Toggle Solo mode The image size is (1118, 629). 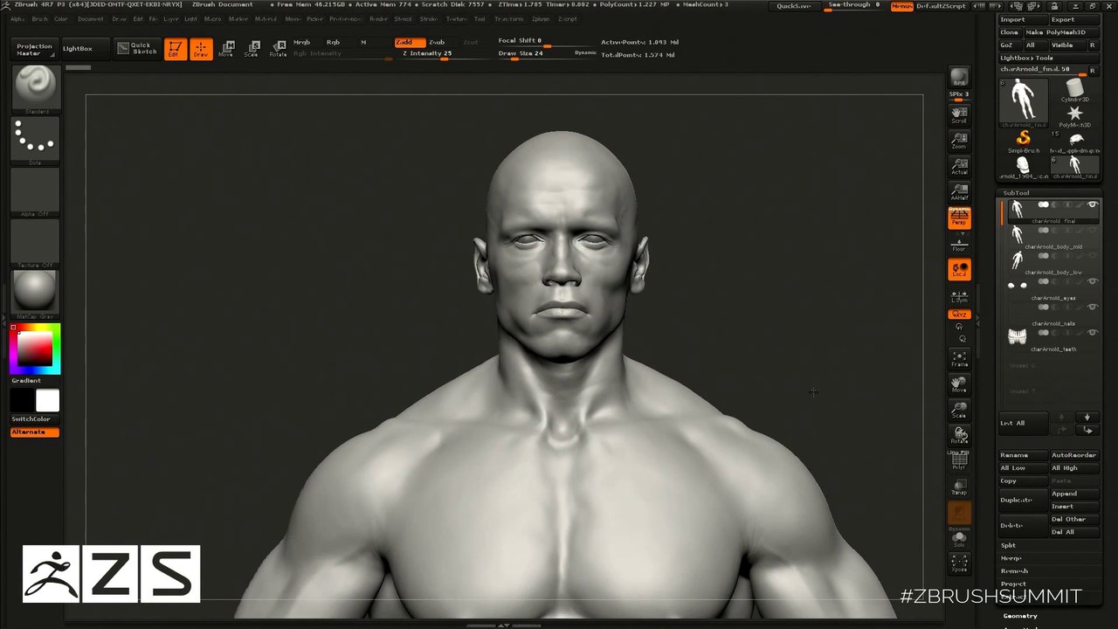coord(959,539)
